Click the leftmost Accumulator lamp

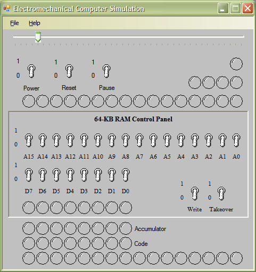(29, 228)
